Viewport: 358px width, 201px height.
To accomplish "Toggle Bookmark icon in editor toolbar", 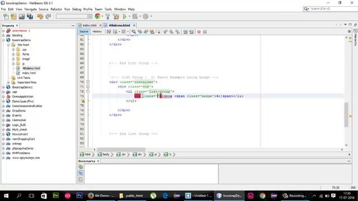I will pyautogui.click(x=177, y=32).
